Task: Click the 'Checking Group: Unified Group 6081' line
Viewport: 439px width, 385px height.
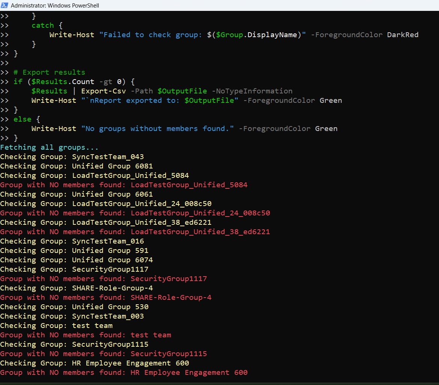Action: (77, 166)
